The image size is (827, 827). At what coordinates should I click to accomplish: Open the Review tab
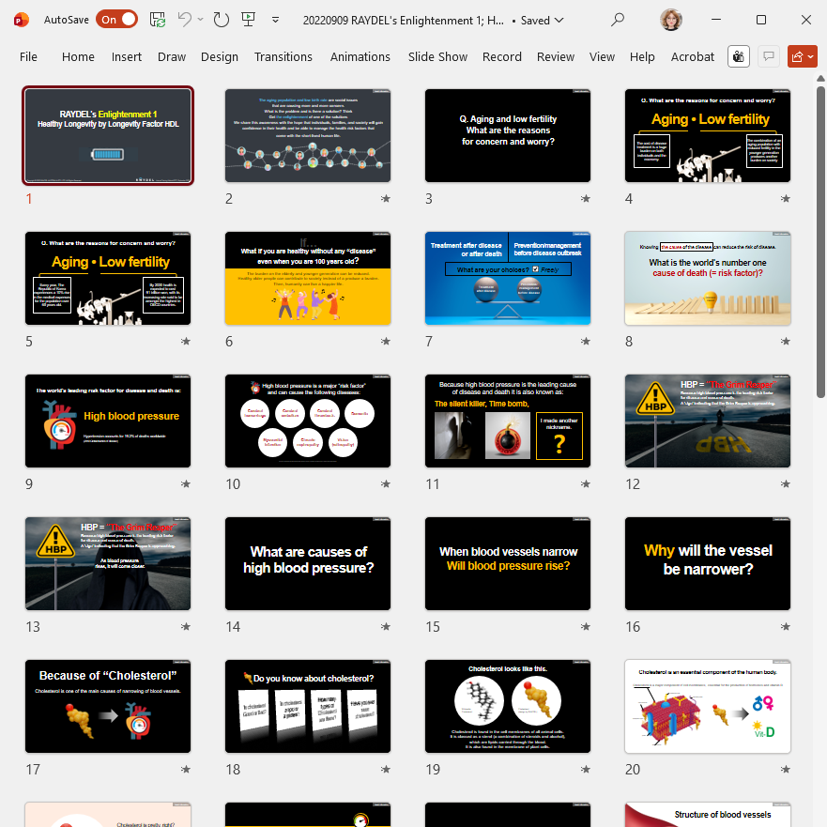pyautogui.click(x=556, y=56)
